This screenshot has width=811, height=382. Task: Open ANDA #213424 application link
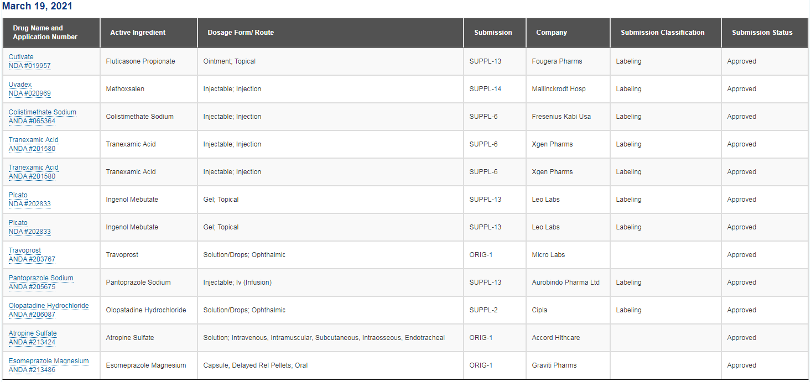pos(32,342)
